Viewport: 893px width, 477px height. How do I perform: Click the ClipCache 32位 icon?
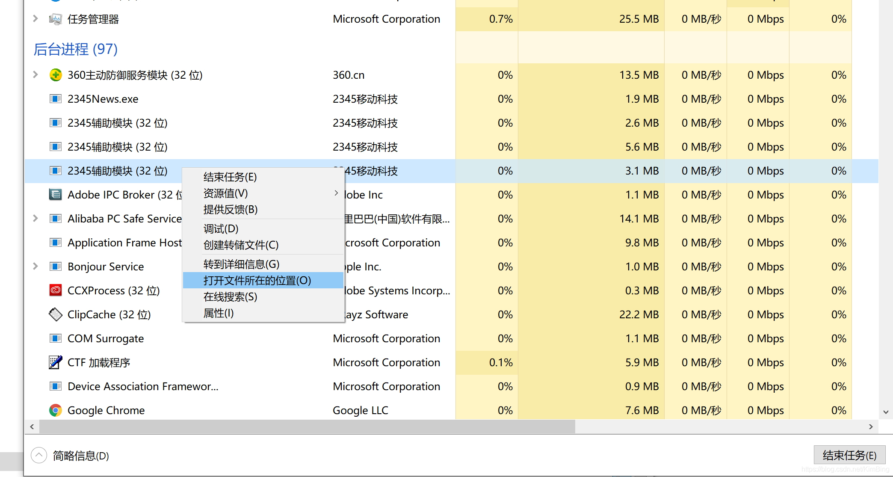point(56,314)
